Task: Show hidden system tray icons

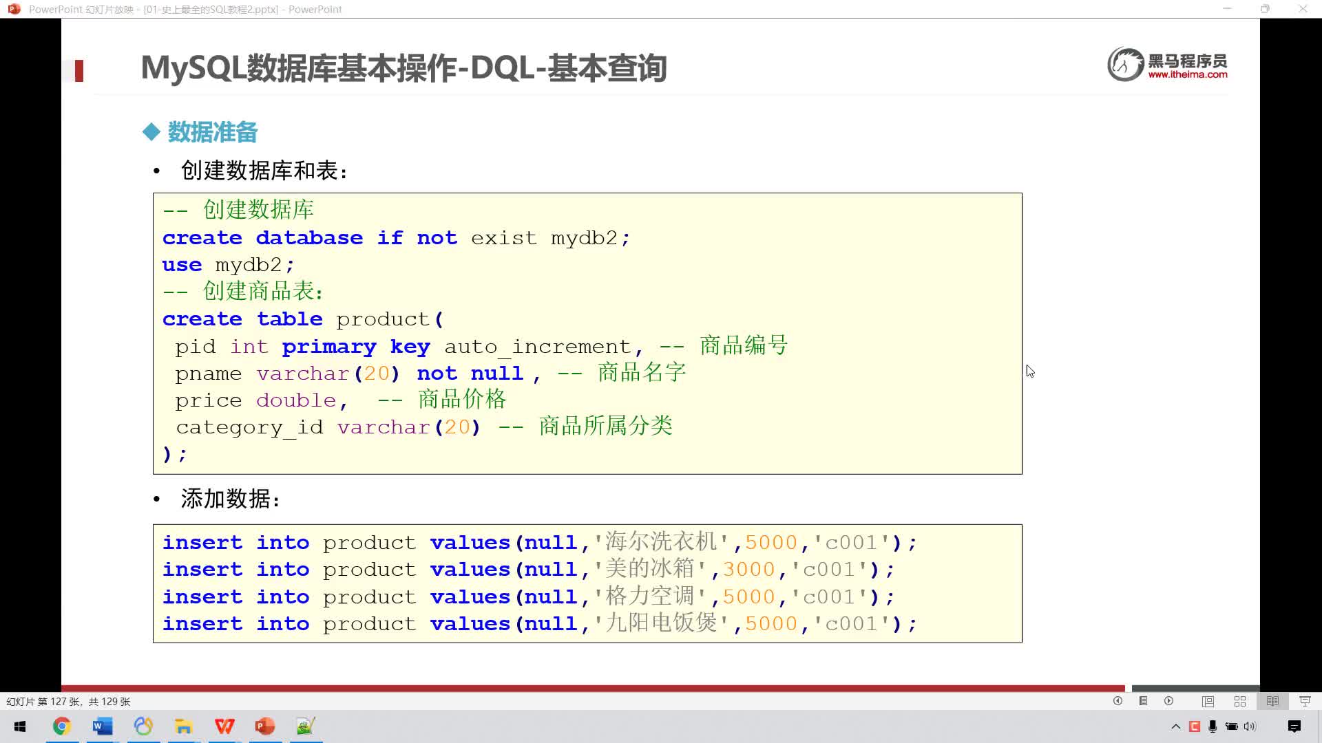Action: click(1175, 726)
